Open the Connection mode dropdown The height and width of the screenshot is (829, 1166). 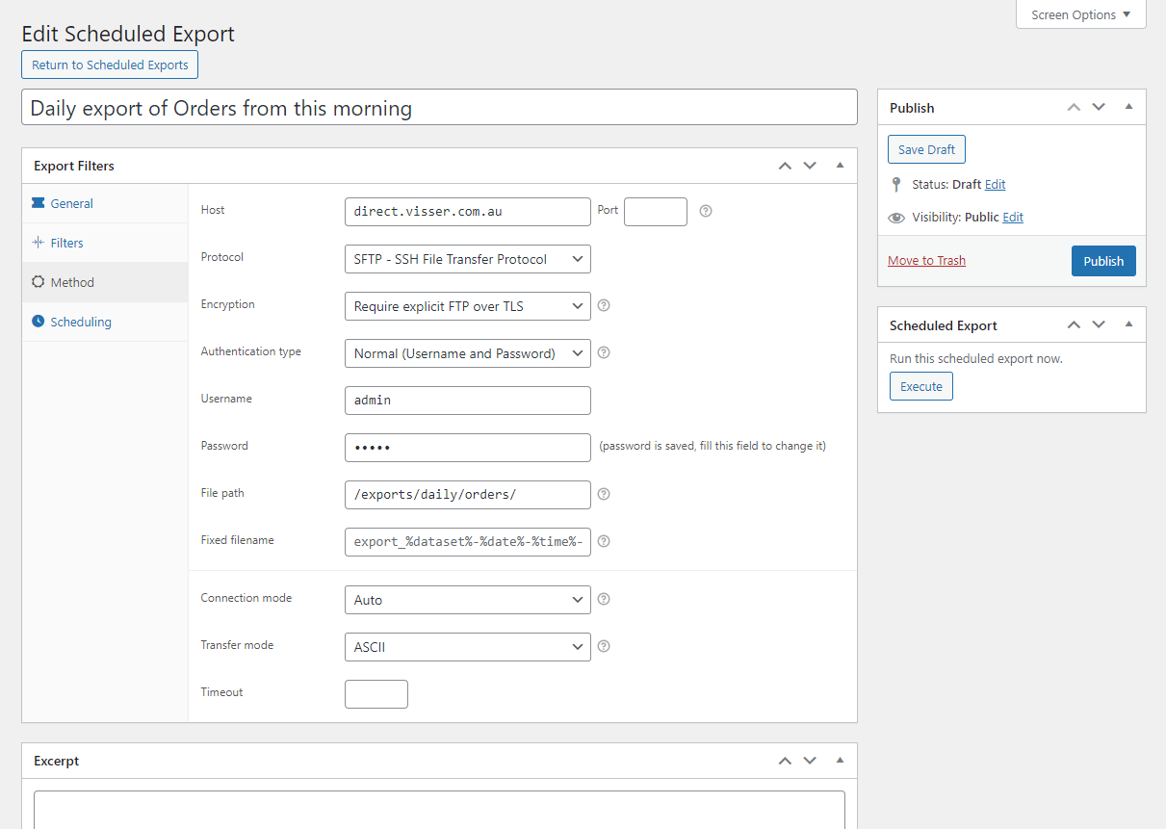tap(467, 600)
